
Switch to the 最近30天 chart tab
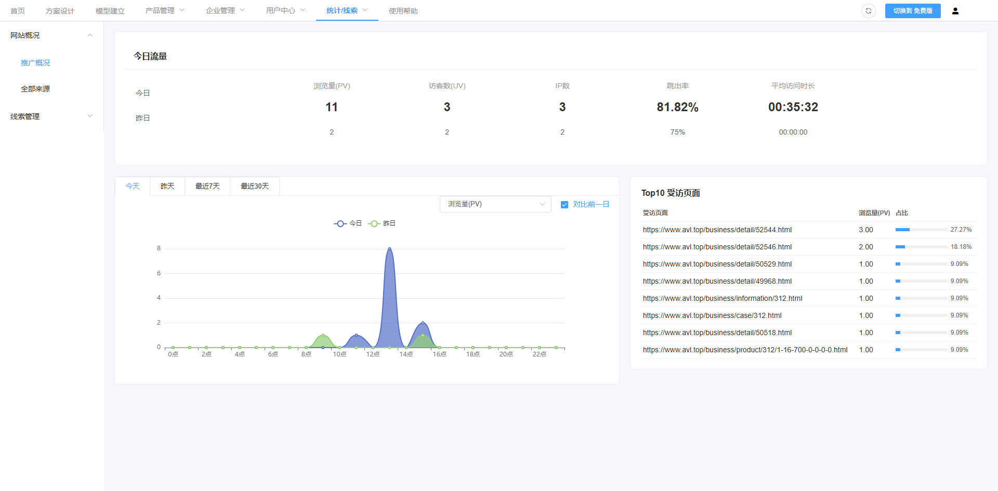pyautogui.click(x=255, y=186)
